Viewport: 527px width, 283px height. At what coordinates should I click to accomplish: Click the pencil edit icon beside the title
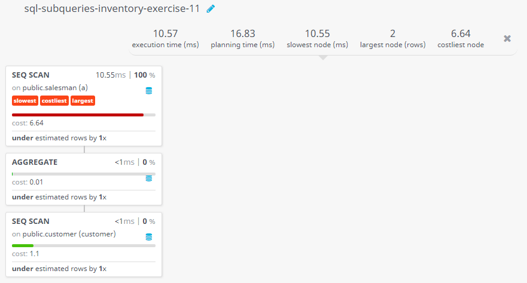coord(211,9)
